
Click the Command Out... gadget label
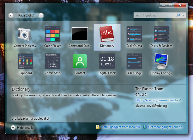(80, 46)
